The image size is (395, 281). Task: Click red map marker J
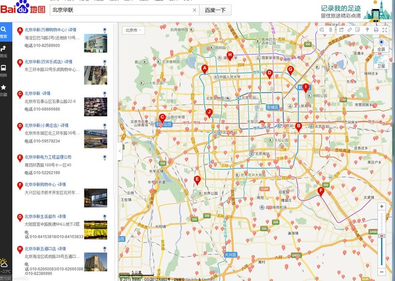click(x=209, y=113)
